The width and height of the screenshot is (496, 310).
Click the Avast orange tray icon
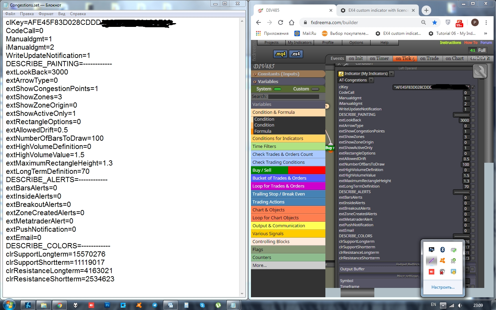click(x=443, y=261)
